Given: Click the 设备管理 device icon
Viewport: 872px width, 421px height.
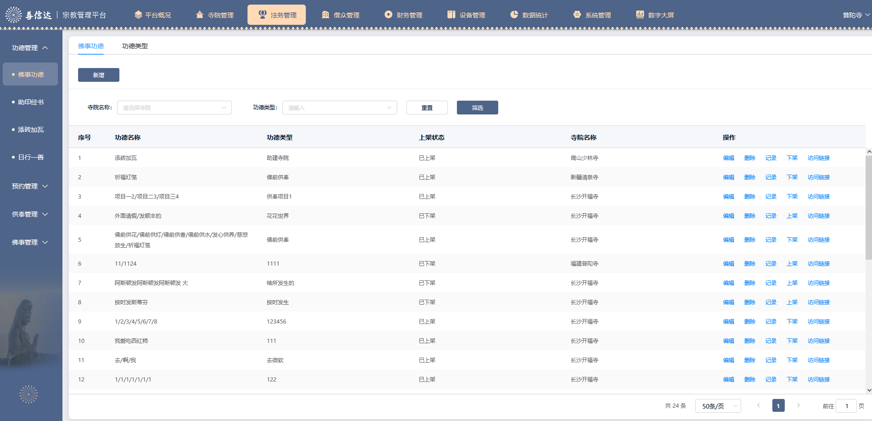Looking at the screenshot, I should tap(451, 15).
